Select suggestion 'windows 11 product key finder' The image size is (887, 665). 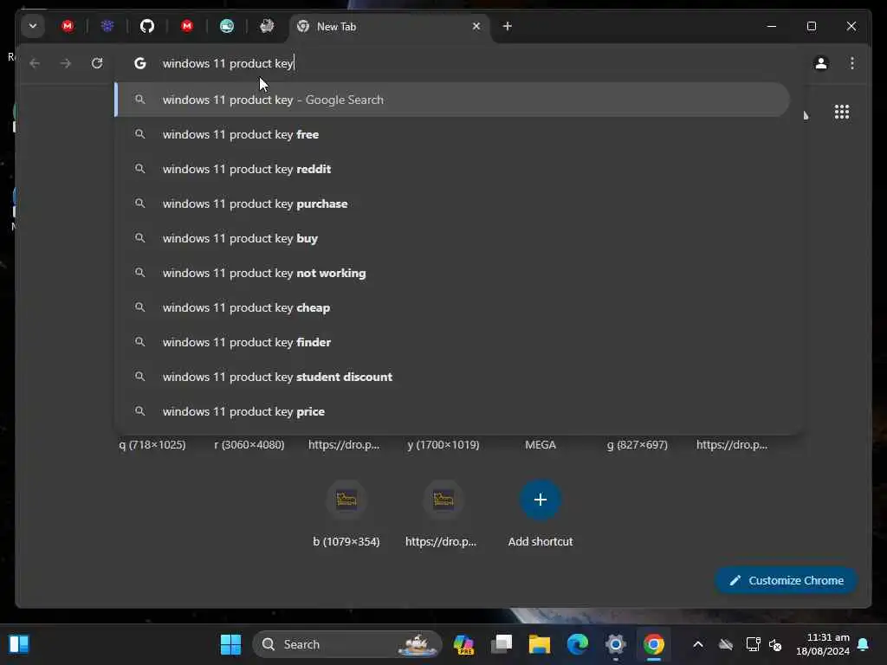click(452, 342)
